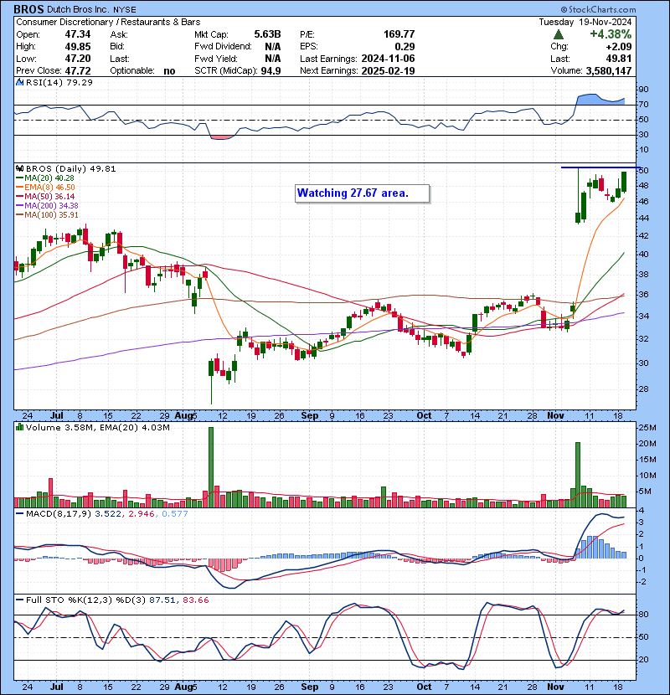This screenshot has width=670, height=695.
Task: Click the P/E value 169.77
Action: pyautogui.click(x=399, y=34)
